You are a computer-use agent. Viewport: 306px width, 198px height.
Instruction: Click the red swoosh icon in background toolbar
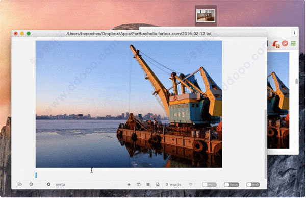pyautogui.click(x=276, y=44)
